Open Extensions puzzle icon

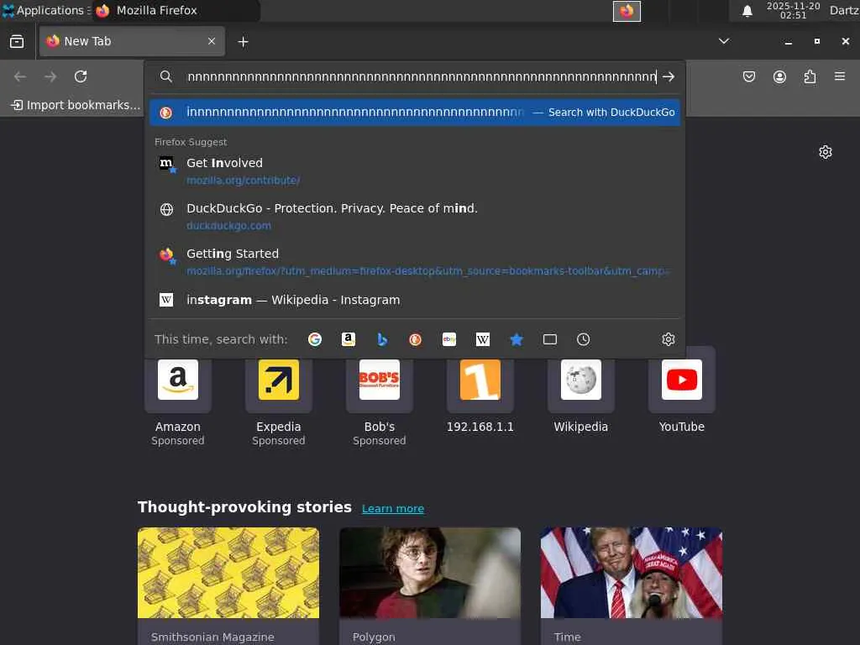click(810, 76)
